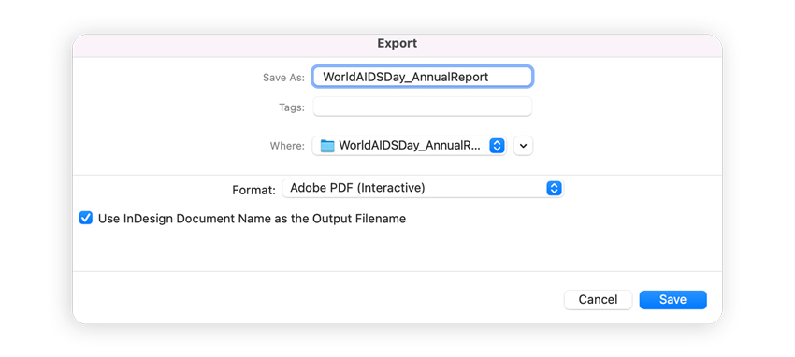
Task: Expand the dialog with the chevron button
Action: [523, 146]
